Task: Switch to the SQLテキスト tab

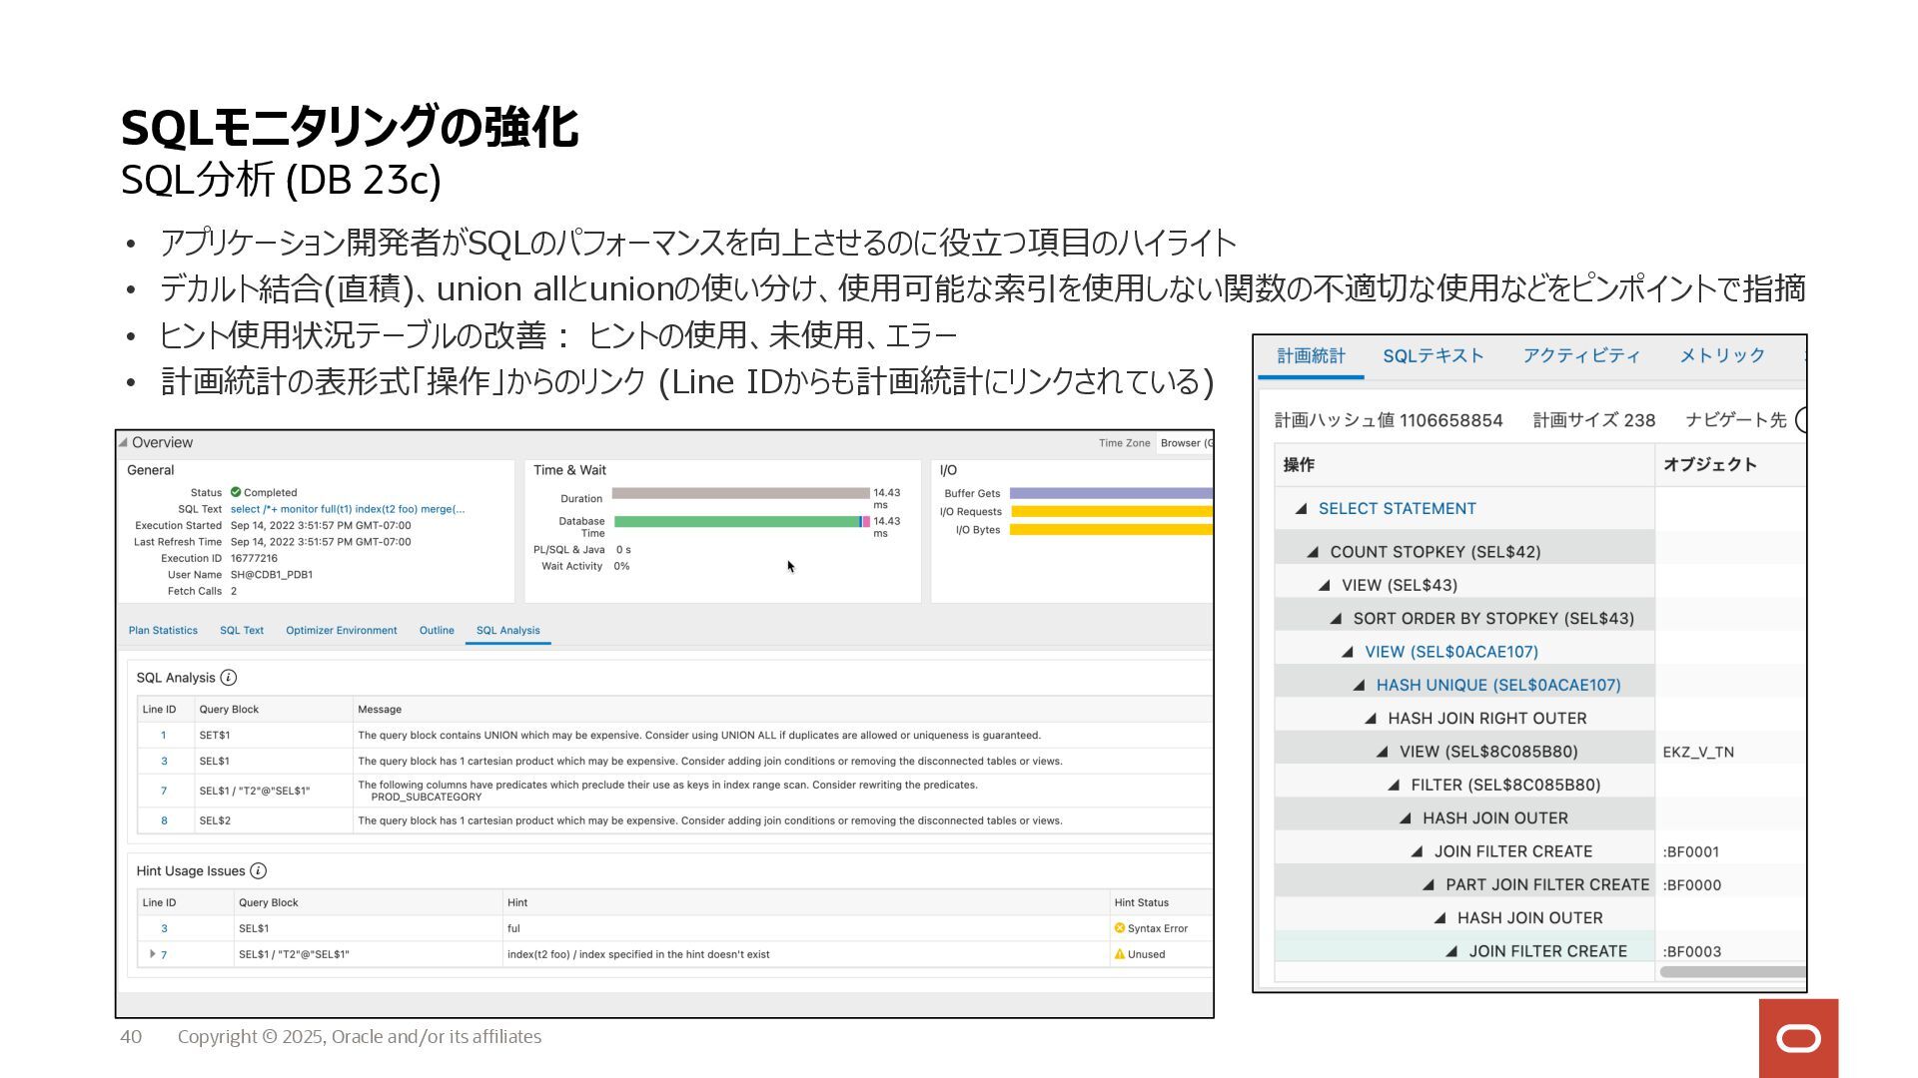Action: [1433, 356]
